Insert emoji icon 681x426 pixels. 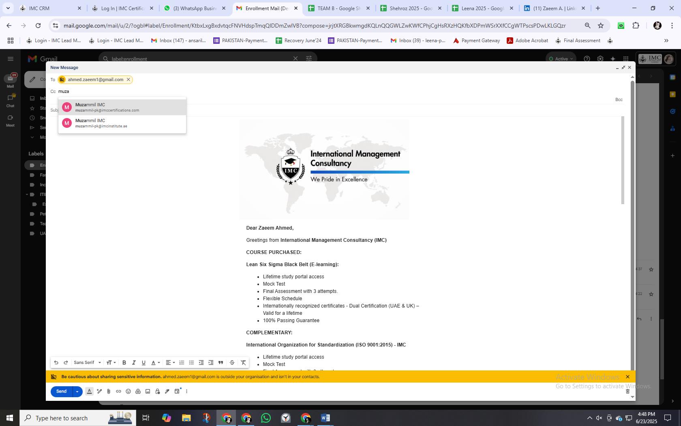click(x=128, y=392)
